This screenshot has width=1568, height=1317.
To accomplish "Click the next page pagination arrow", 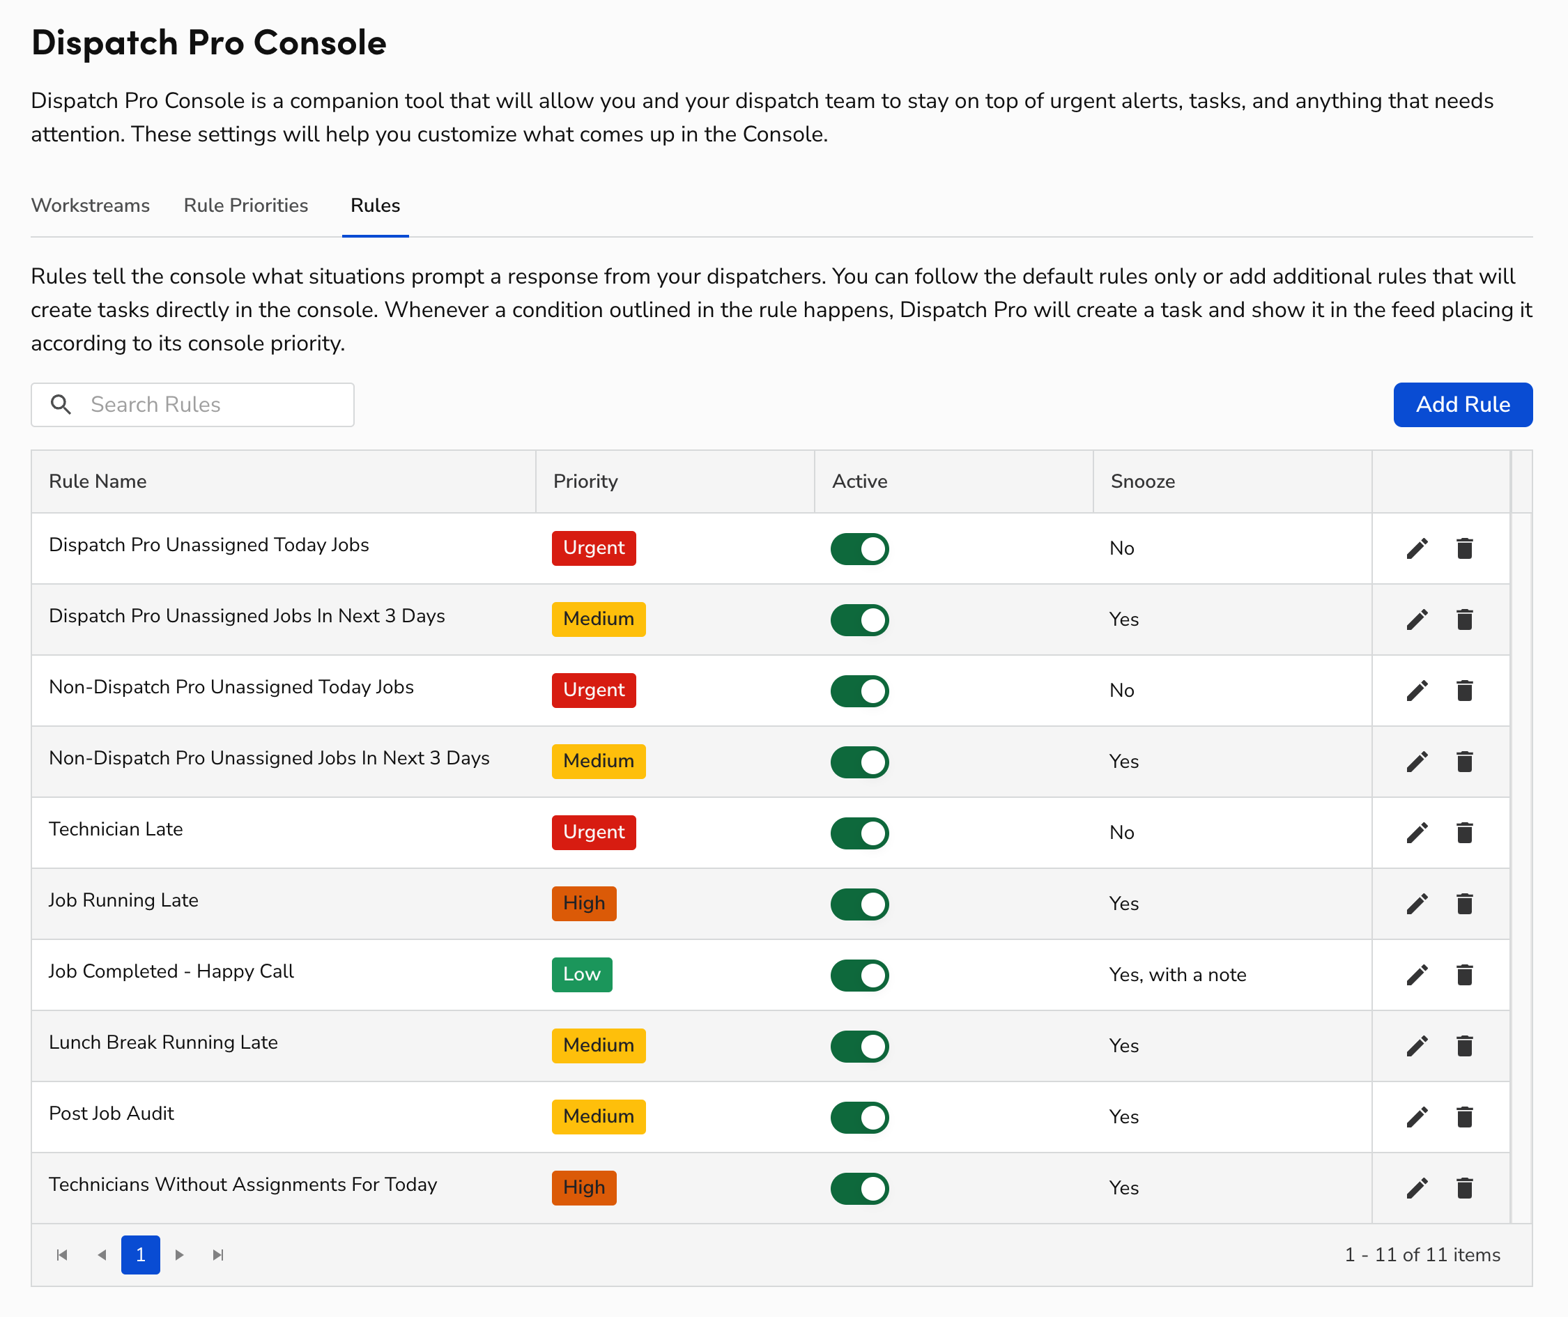I will (x=179, y=1255).
